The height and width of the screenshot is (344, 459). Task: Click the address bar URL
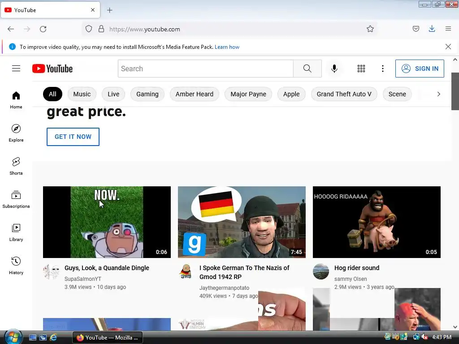[x=145, y=29]
